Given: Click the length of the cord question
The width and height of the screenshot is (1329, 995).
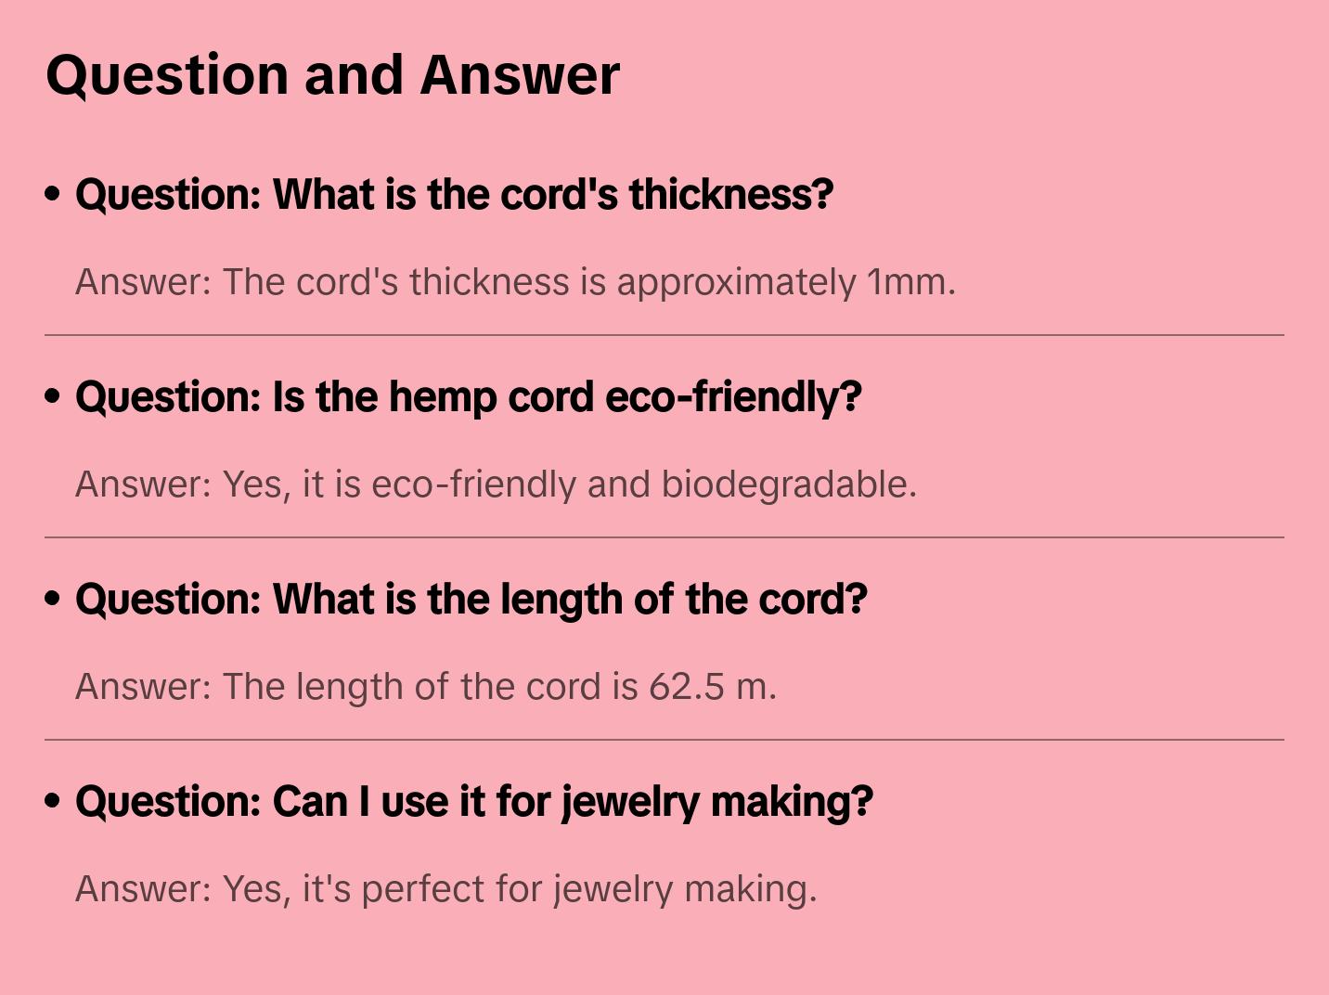Looking at the screenshot, I should coord(471,600).
